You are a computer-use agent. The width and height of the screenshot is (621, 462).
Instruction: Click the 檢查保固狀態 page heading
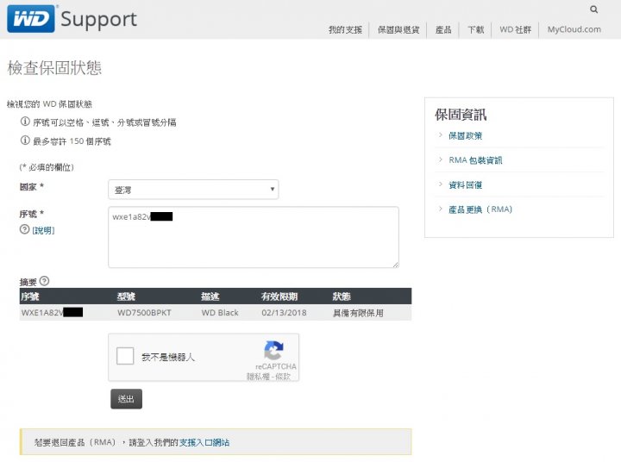coord(54,68)
